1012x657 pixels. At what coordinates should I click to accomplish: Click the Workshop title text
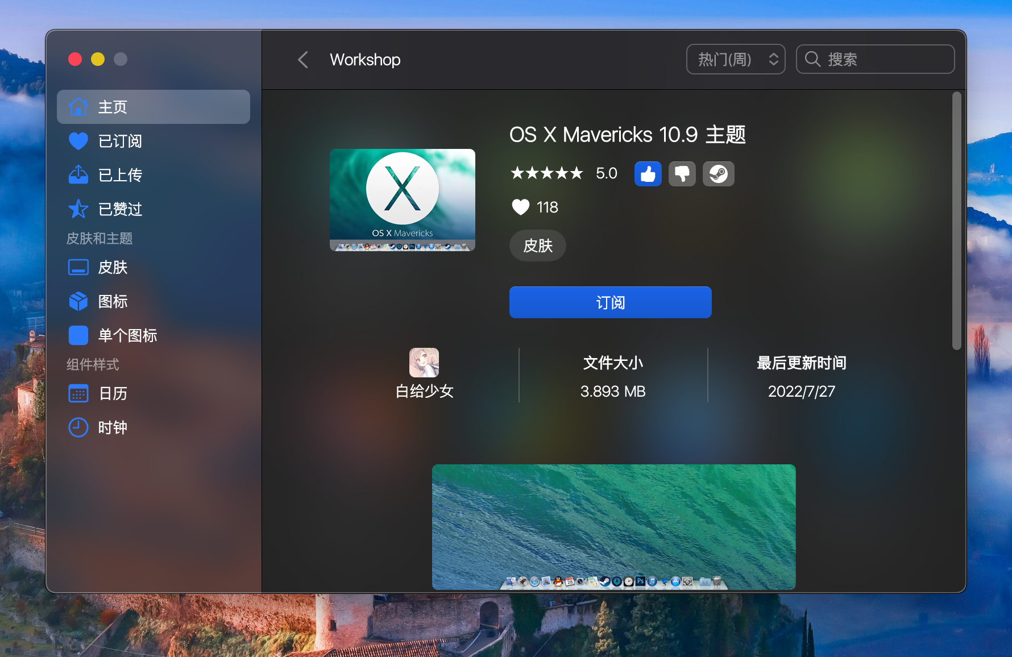coord(365,60)
